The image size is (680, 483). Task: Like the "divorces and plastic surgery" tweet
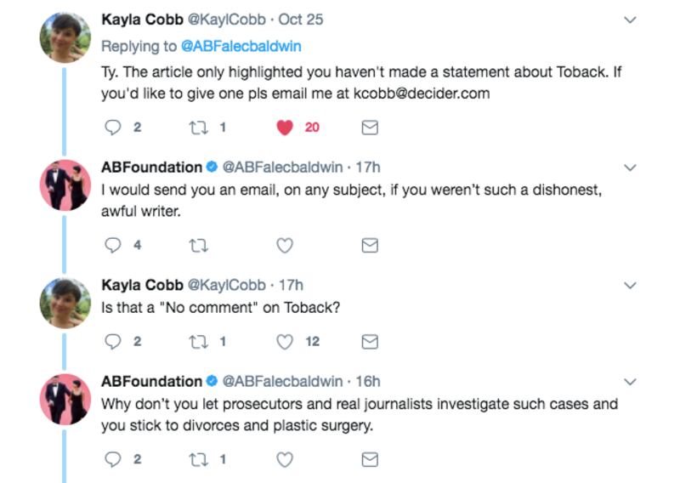pos(286,459)
